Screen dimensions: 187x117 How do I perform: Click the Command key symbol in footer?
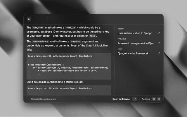[154, 99]
